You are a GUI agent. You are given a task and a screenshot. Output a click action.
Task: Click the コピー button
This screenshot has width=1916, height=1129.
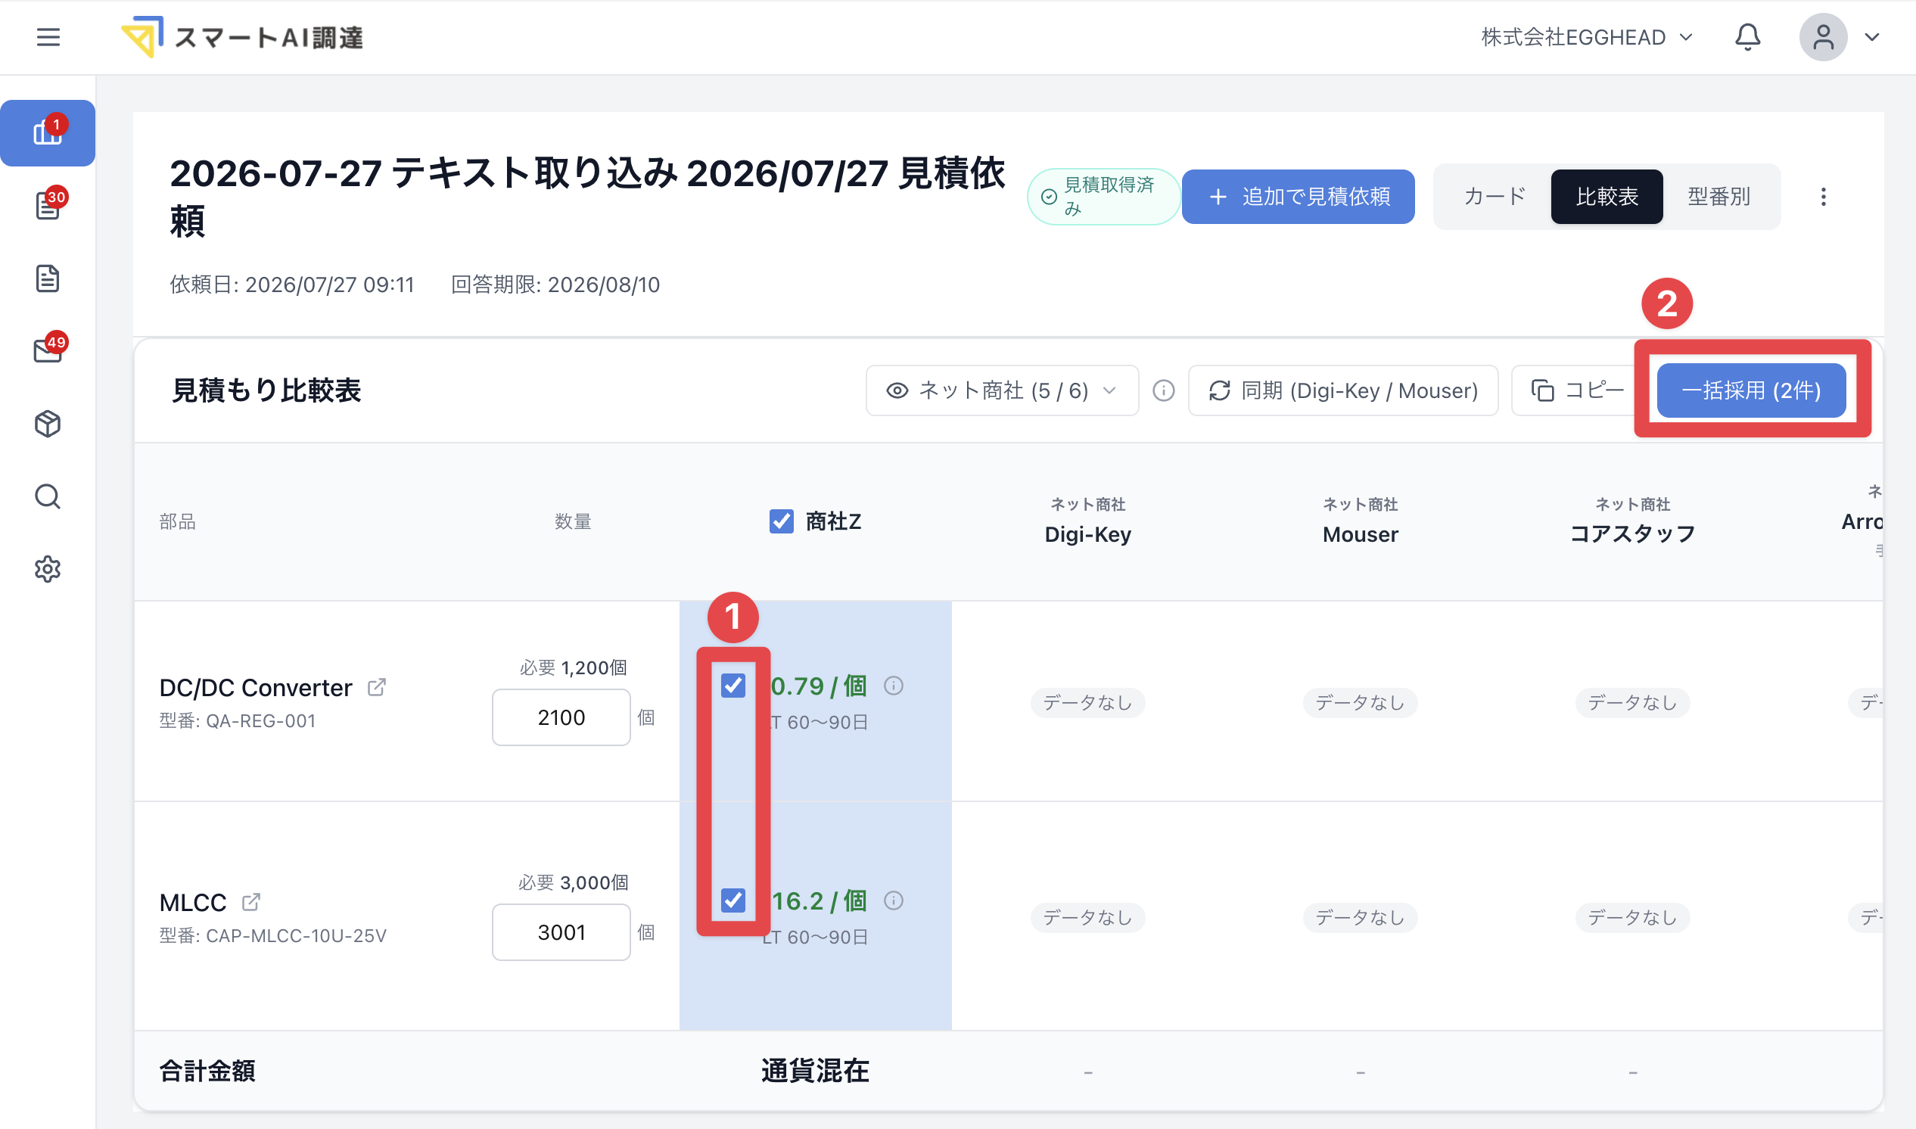1578,390
